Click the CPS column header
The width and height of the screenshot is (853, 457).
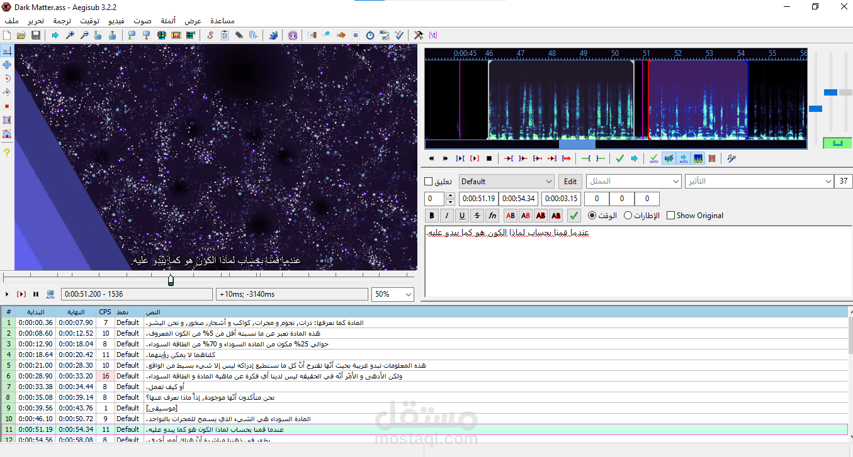[105, 312]
